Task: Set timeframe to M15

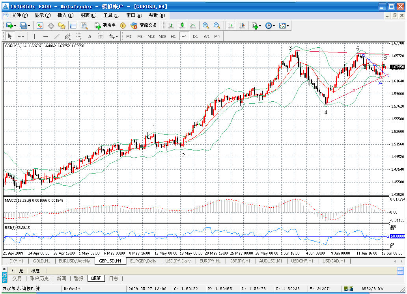Action: 151,36
